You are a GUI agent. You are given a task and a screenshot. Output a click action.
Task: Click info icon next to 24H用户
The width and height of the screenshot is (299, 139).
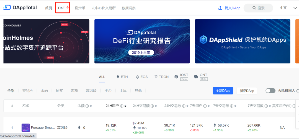122,106
